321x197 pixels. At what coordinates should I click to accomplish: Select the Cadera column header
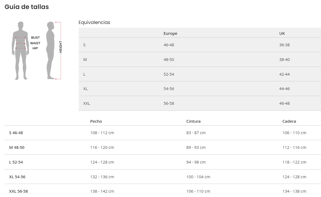[x=289, y=121]
